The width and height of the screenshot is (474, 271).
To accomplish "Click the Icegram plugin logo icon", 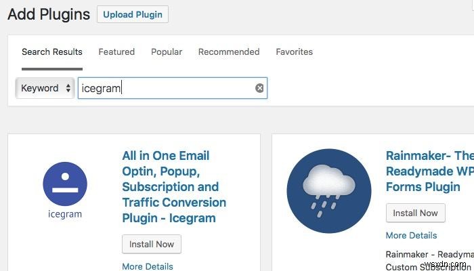I will (x=65, y=184).
